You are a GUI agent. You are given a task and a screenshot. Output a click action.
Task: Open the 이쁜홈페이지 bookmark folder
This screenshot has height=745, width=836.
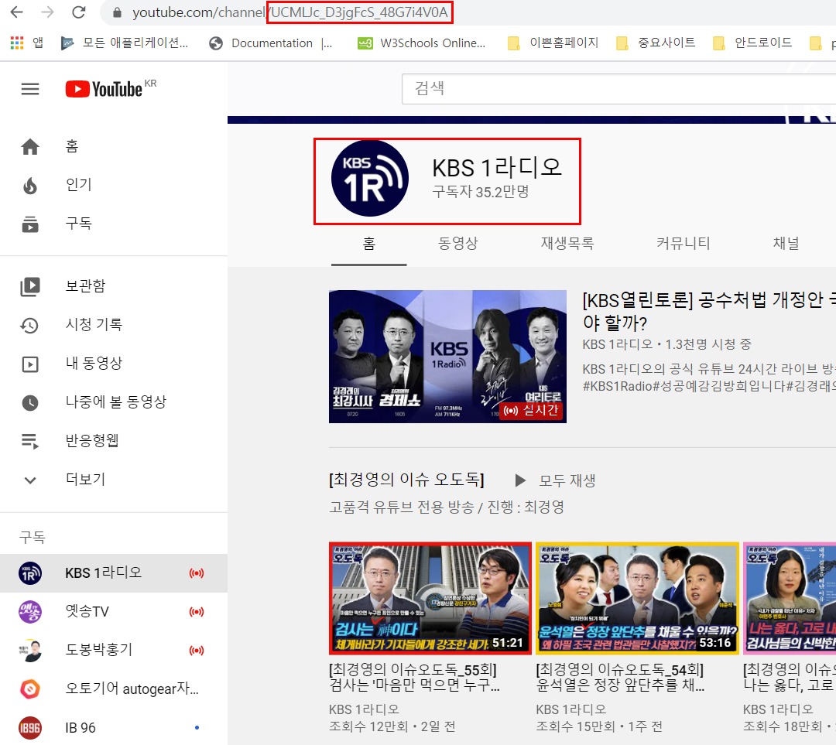click(x=553, y=43)
